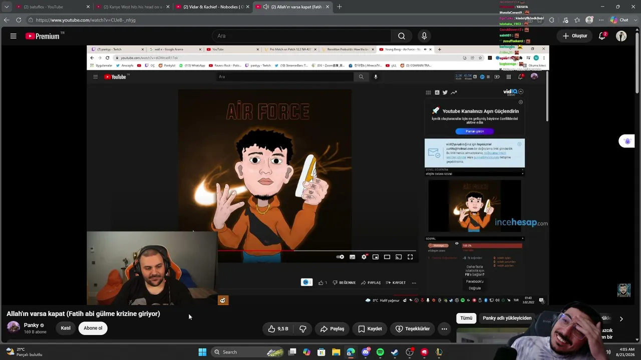
Task: Open Discord from the taskbar
Action: (366, 352)
